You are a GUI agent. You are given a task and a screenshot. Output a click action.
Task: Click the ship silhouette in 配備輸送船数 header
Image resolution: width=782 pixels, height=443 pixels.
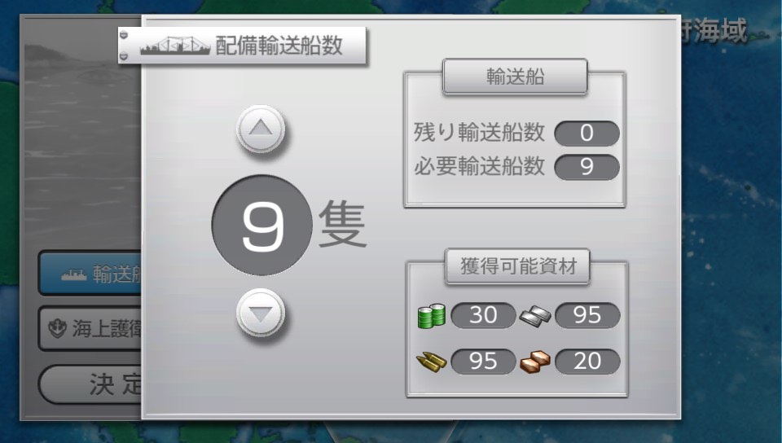click(174, 46)
